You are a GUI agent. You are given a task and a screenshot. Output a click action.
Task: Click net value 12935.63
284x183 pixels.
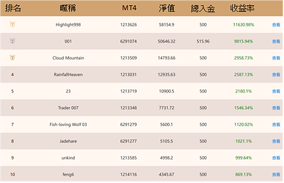(x=167, y=75)
